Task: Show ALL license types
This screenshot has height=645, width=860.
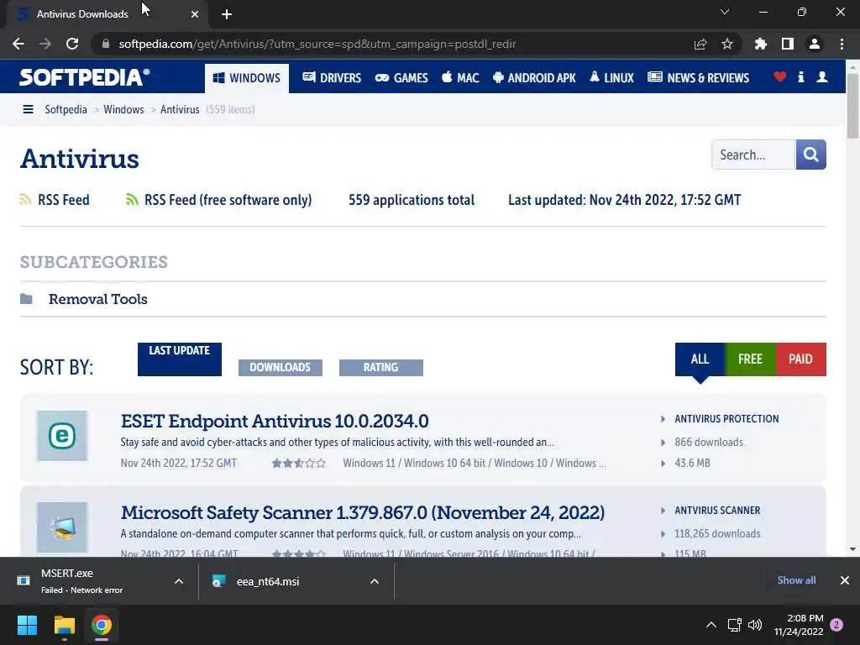Action: [700, 359]
